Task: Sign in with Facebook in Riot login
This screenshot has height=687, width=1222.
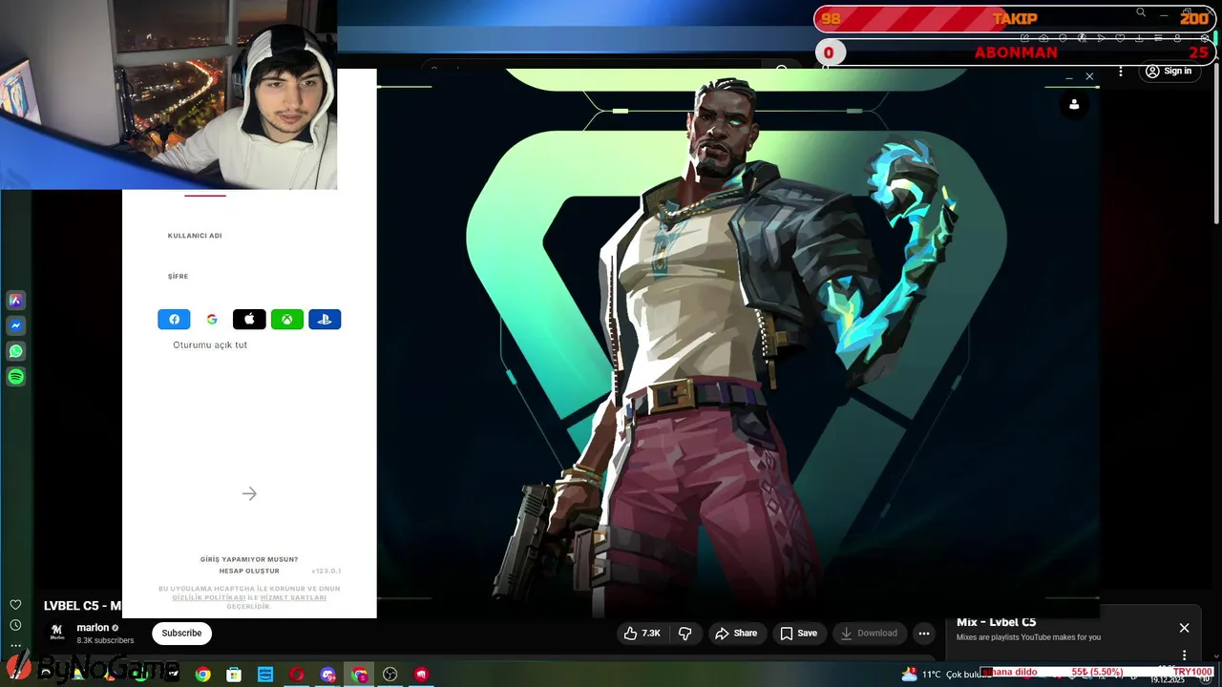Action: pyautogui.click(x=174, y=320)
